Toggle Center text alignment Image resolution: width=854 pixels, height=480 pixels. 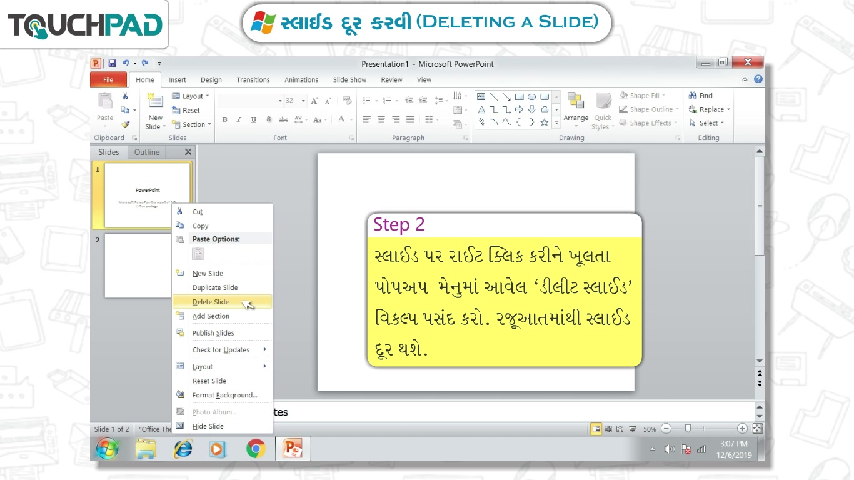381,119
